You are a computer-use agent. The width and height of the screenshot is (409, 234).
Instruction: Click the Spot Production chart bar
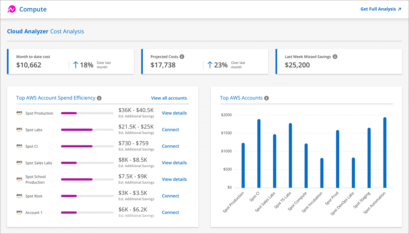[243, 166]
